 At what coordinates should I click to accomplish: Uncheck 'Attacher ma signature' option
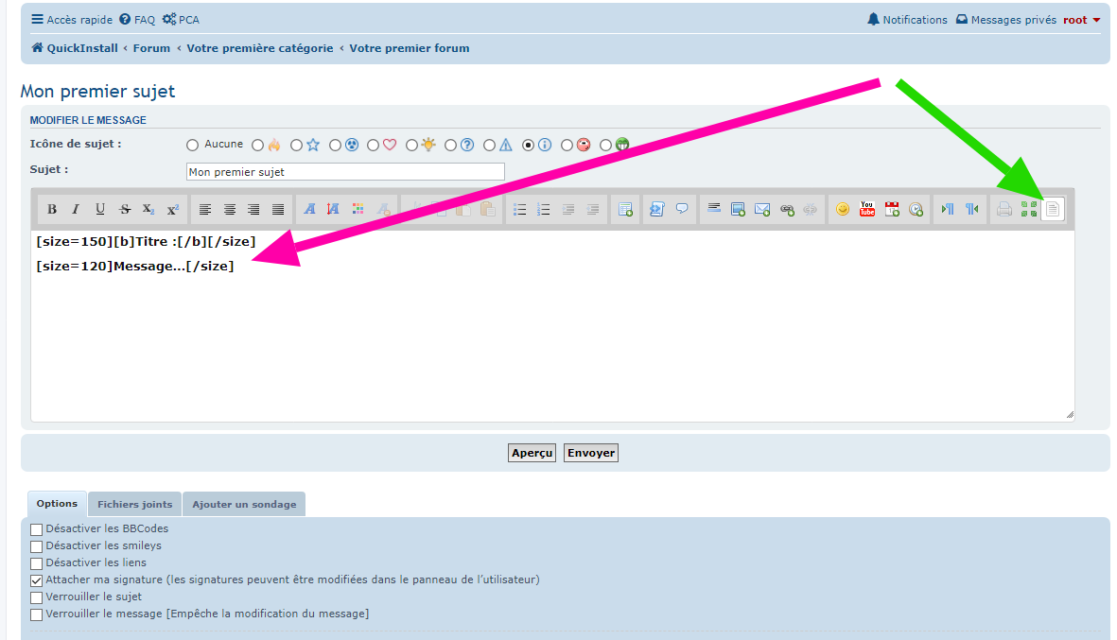click(37, 580)
